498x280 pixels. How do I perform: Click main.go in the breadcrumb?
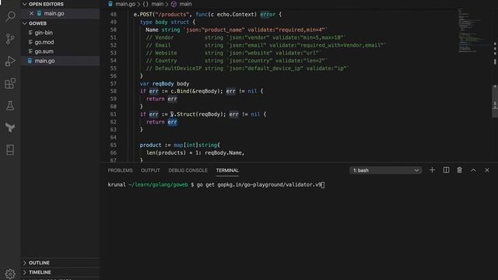coord(125,4)
